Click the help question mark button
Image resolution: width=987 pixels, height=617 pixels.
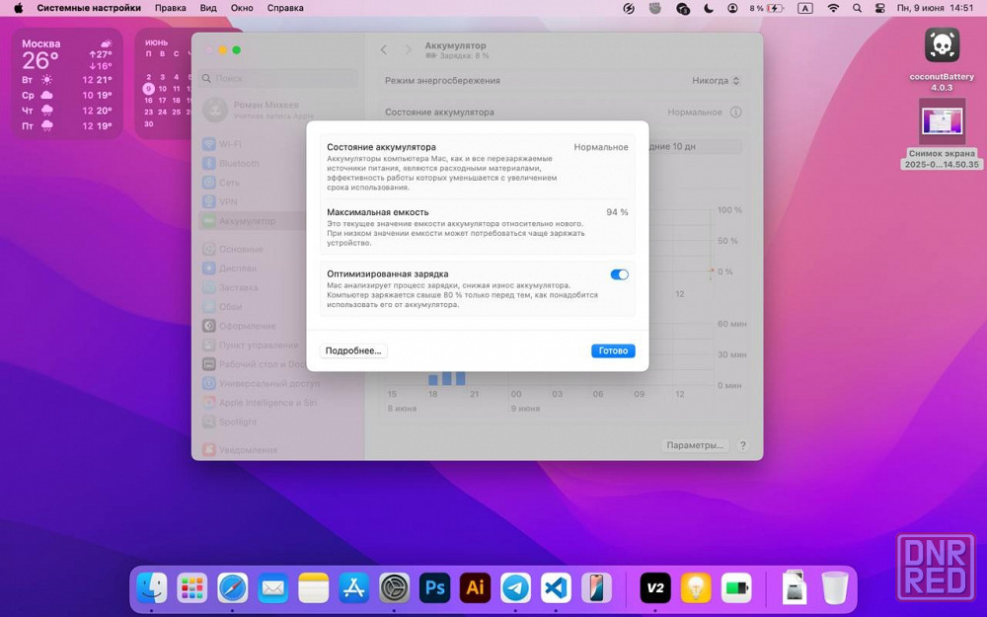(743, 445)
